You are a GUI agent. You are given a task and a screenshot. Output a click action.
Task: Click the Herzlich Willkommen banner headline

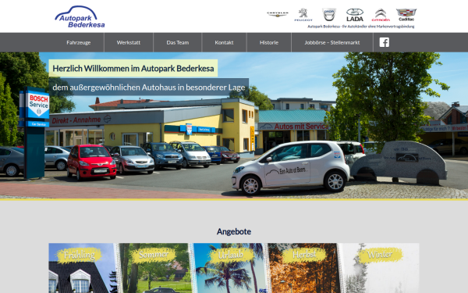coord(133,68)
